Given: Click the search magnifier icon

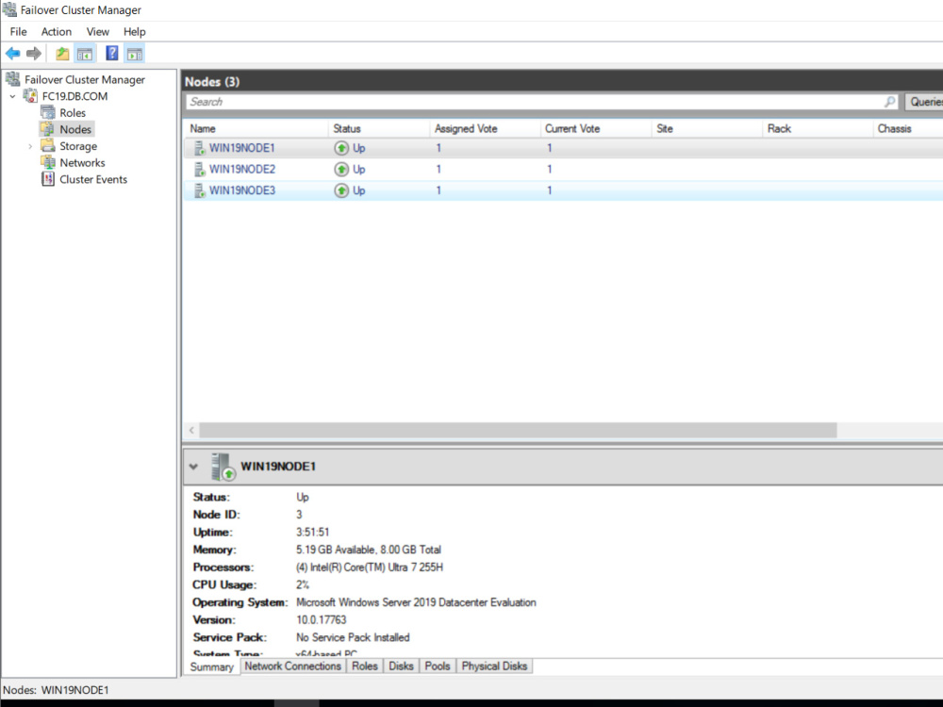Looking at the screenshot, I should click(x=890, y=102).
